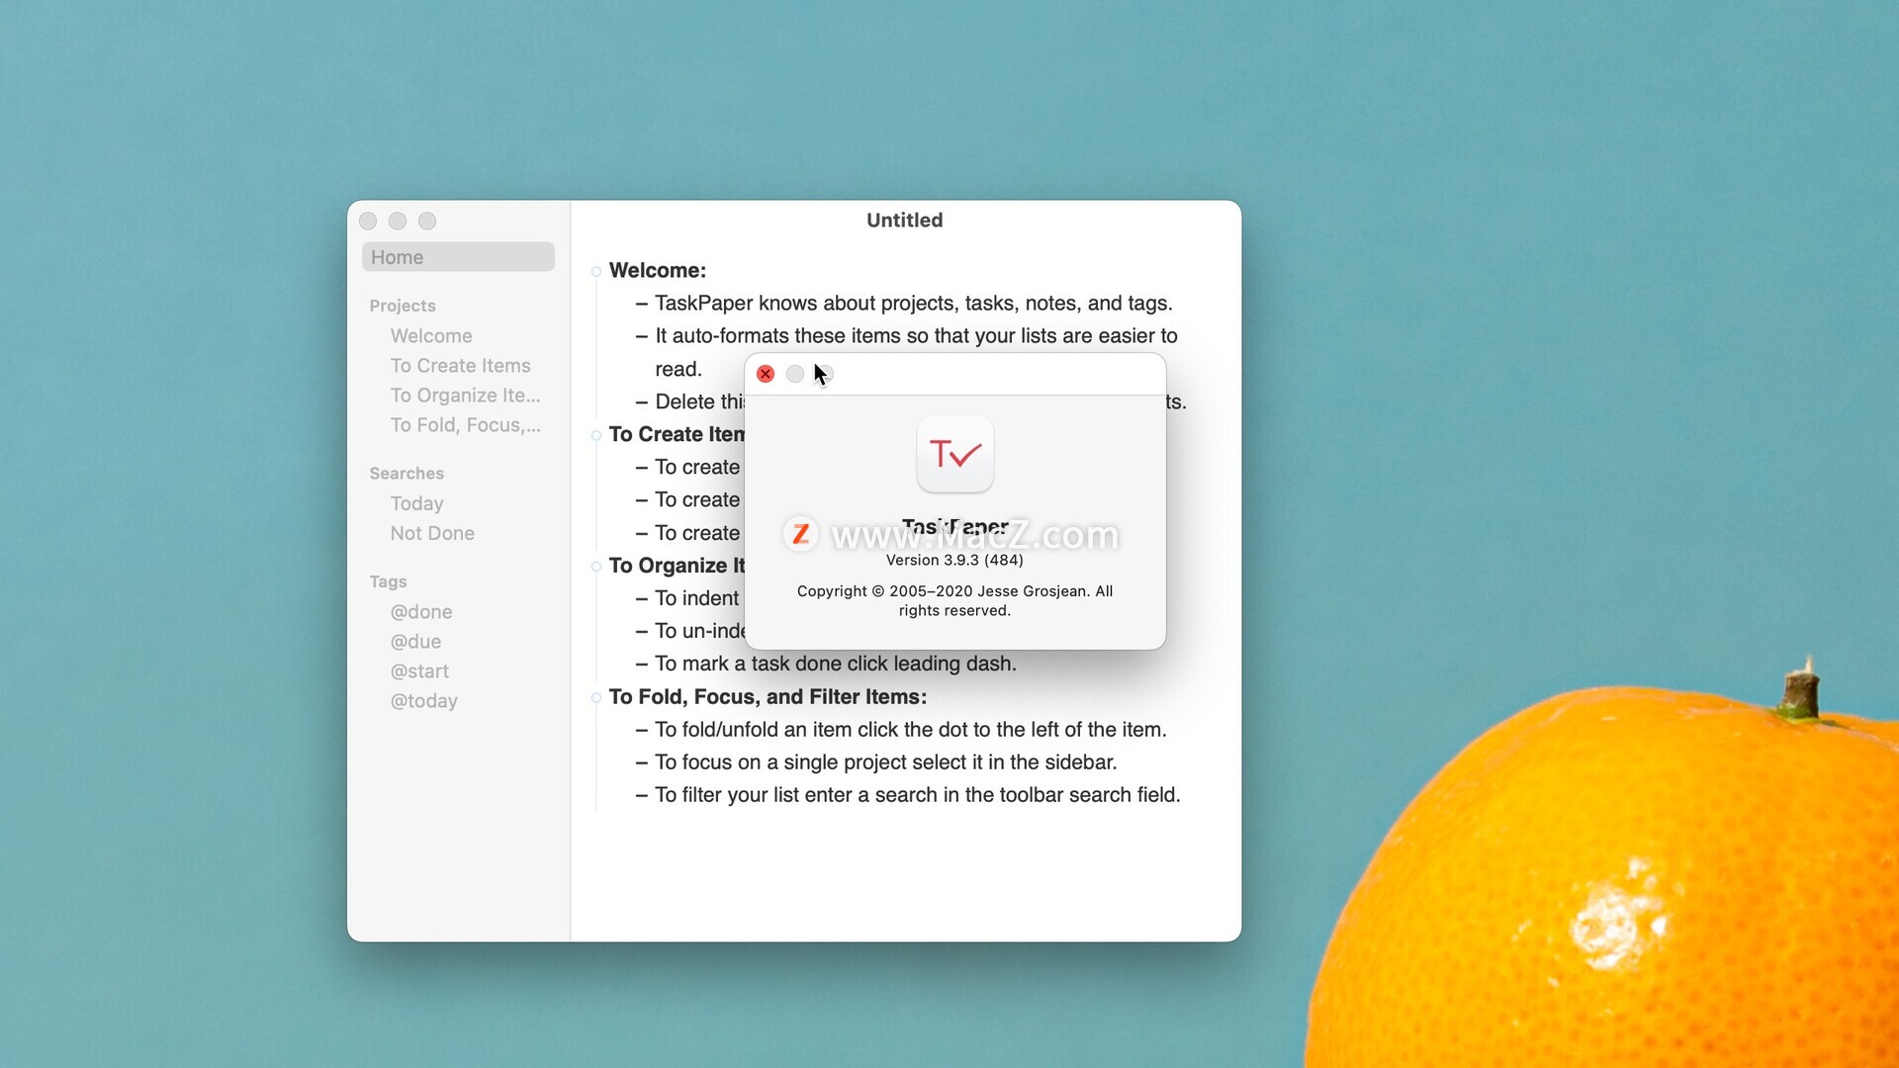The image size is (1899, 1068).
Task: Click dash before 'To focus on a single project' task
Action: (642, 762)
